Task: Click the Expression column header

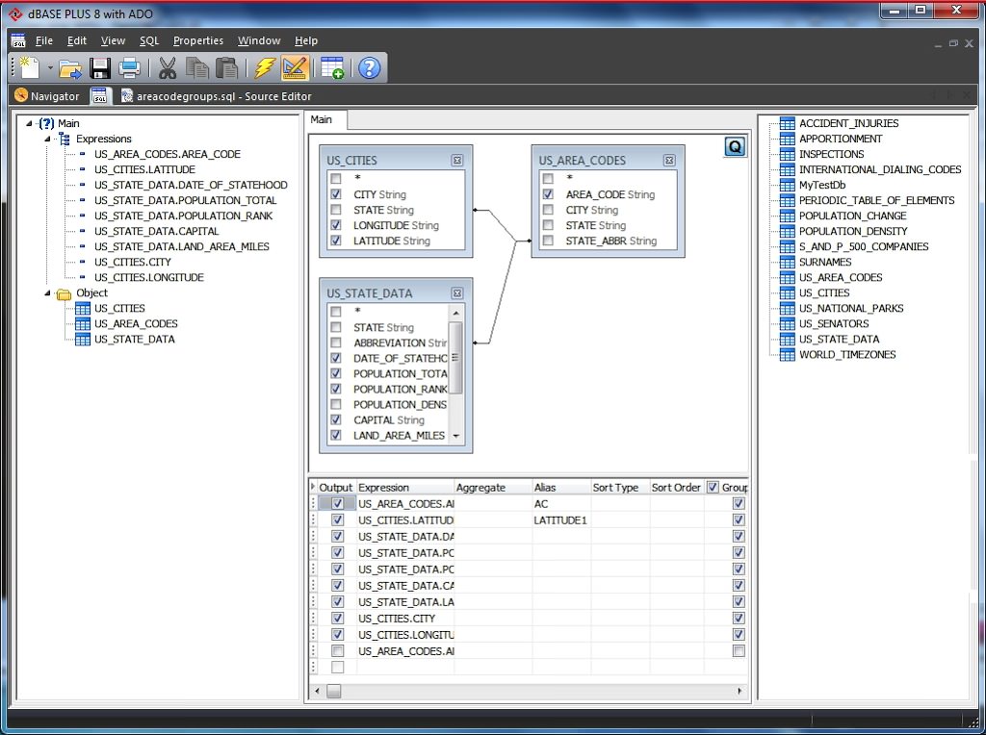Action: tap(405, 488)
